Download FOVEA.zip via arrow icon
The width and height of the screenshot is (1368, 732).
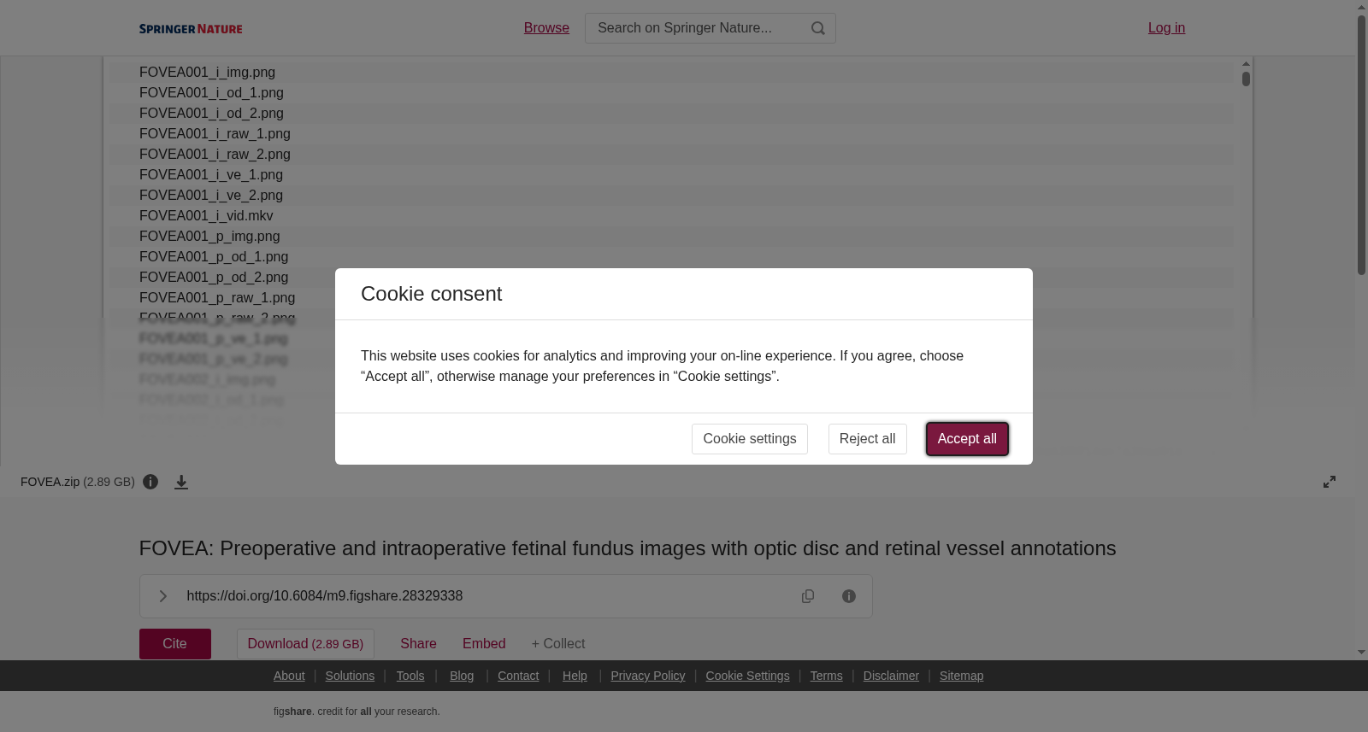pyautogui.click(x=181, y=482)
